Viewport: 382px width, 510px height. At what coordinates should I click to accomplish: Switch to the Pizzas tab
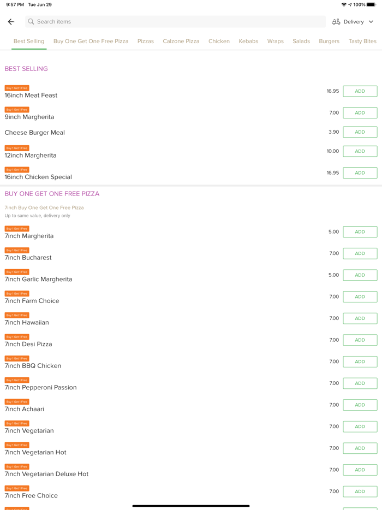click(x=146, y=41)
